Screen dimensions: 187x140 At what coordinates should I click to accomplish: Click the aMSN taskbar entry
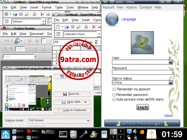click(48, 131)
